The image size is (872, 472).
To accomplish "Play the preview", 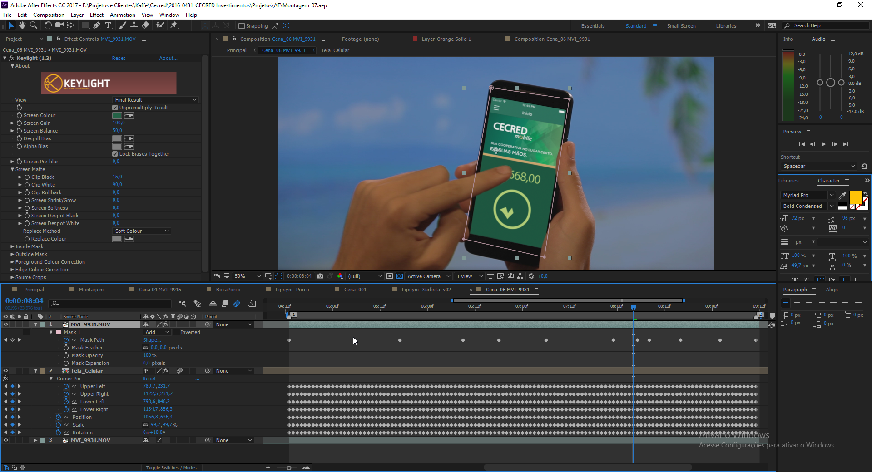I will [823, 144].
